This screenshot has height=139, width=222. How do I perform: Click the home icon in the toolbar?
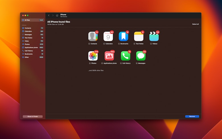[x=57, y=15]
